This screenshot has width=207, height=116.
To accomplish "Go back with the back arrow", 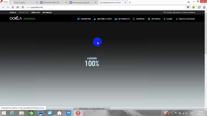I will pos(3,7).
